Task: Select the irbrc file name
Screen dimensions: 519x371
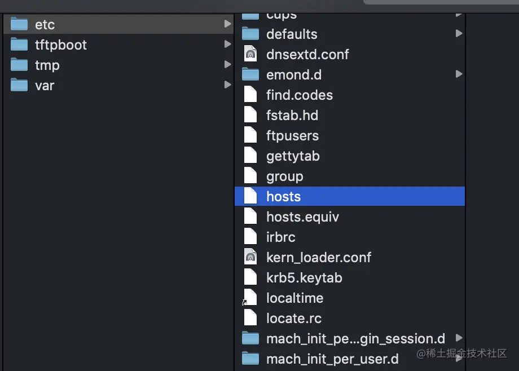Action: coord(281,237)
